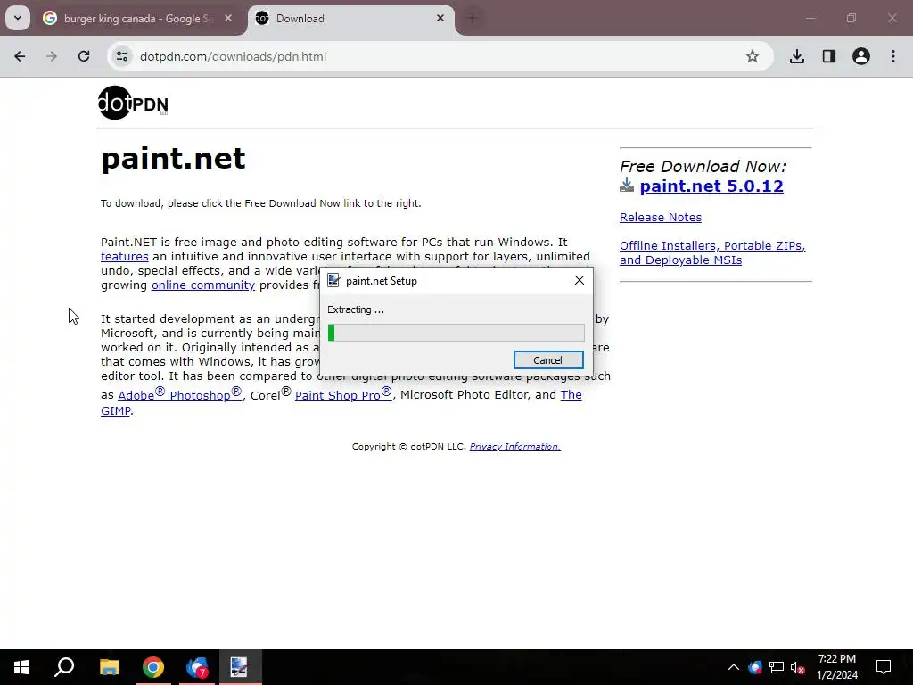
Task: Click the "Free Download Now:" text
Action: 703,166
